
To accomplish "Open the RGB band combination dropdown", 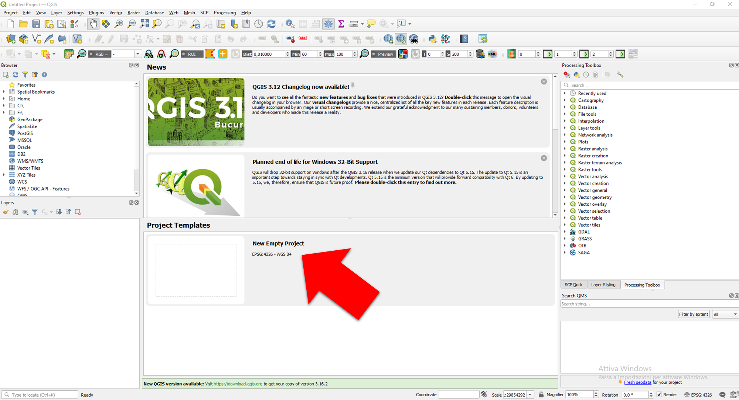I will click(138, 54).
